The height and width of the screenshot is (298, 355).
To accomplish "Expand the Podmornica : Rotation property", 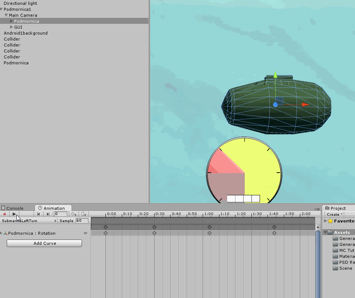I will tap(1, 233).
